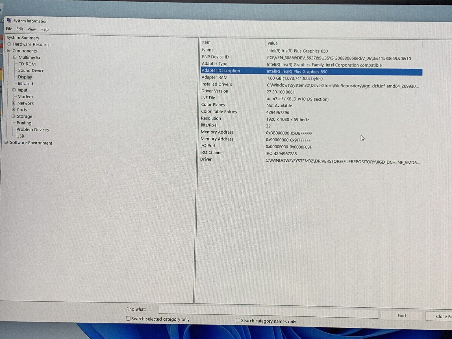Select the Color Planes row
The width and height of the screenshot is (452, 339).
[x=311, y=105]
